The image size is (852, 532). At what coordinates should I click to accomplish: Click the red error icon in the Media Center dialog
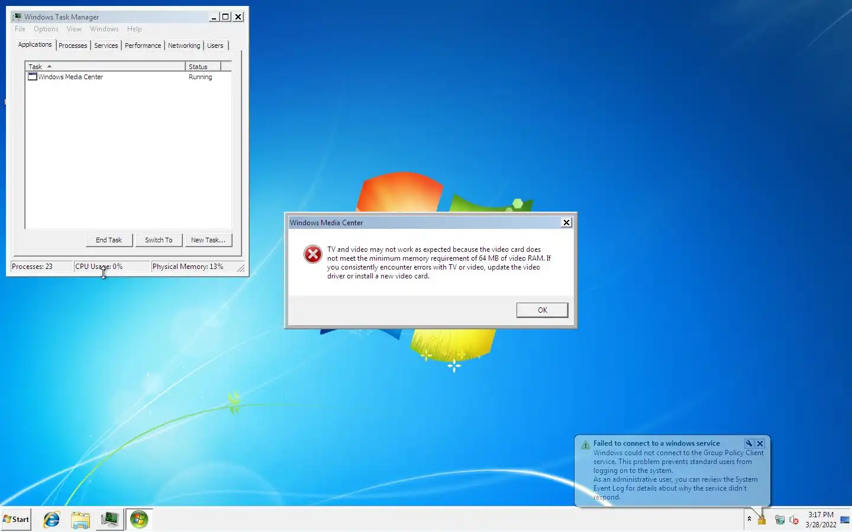[313, 254]
